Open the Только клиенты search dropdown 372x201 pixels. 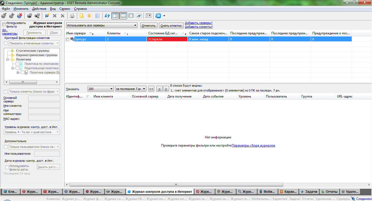click(x=34, y=92)
